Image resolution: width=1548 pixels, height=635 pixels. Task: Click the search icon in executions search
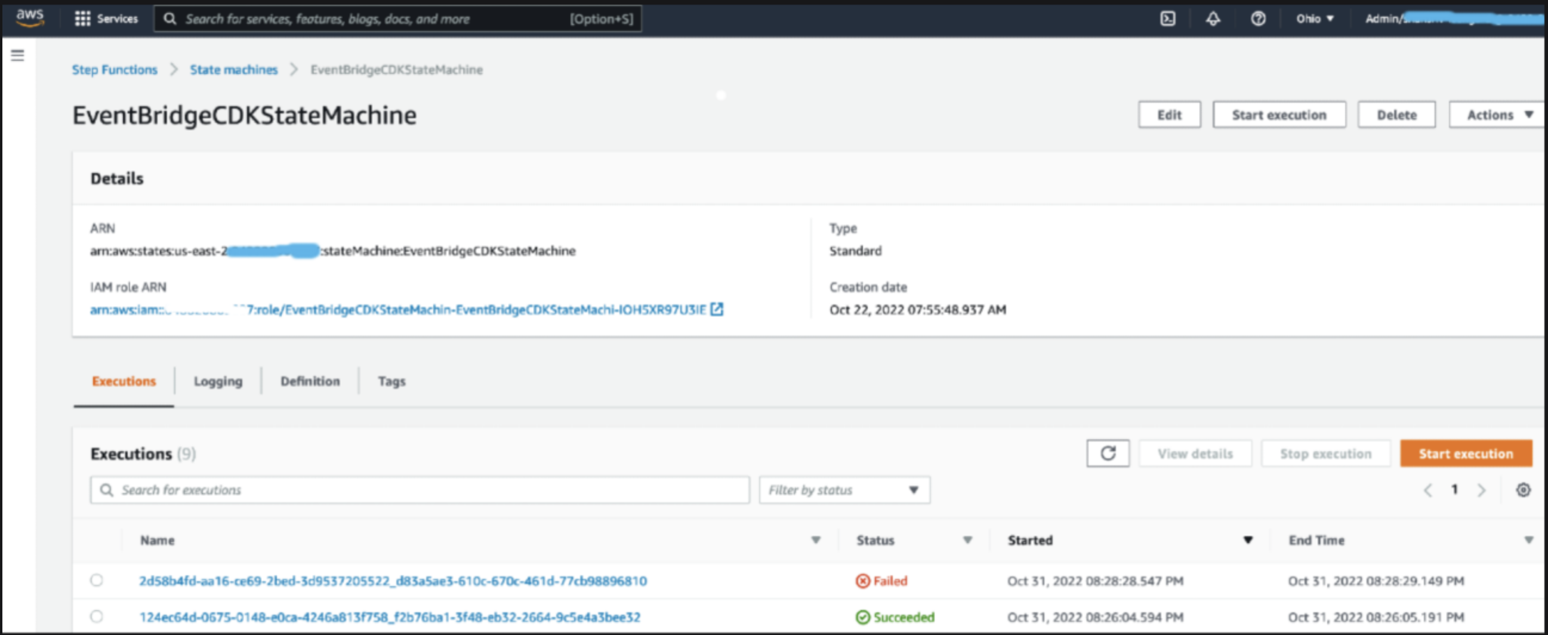(x=106, y=490)
